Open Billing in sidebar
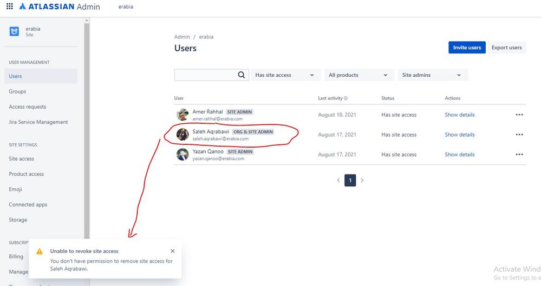Screen dimensions: 541x286 click(x=16, y=256)
